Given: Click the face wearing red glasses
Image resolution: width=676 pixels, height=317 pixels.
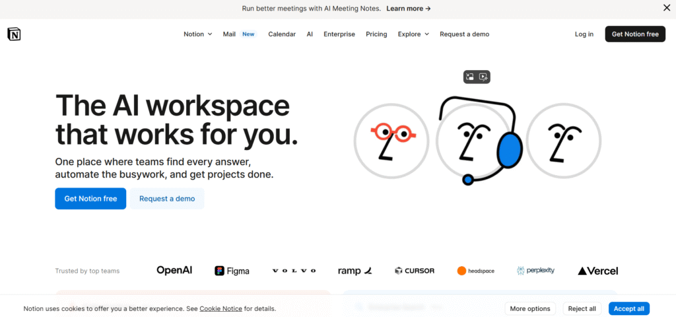Looking at the screenshot, I should 391,141.
